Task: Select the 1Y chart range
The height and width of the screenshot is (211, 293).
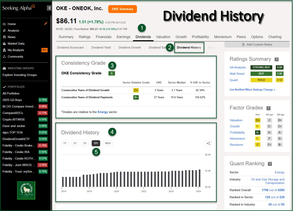Action: (65, 143)
